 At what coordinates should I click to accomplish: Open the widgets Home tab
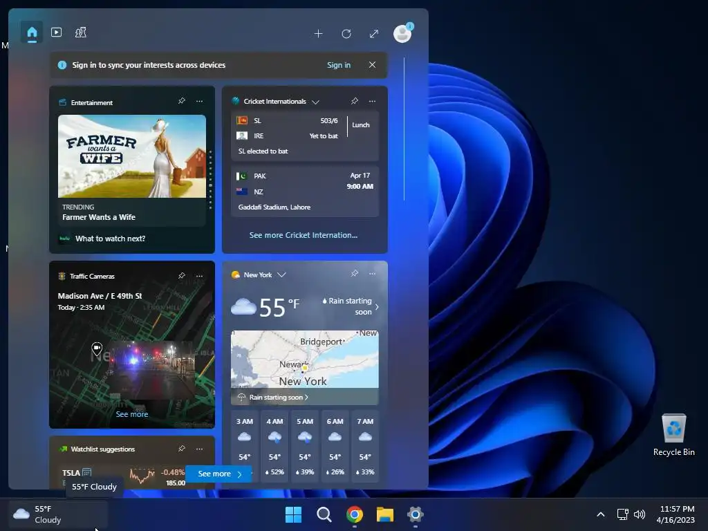tap(32, 32)
